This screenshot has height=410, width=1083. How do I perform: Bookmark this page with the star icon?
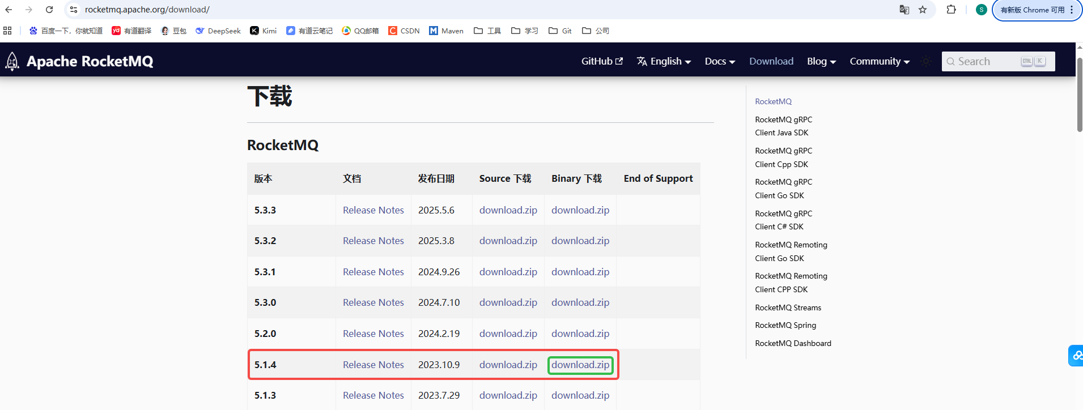[x=923, y=10]
